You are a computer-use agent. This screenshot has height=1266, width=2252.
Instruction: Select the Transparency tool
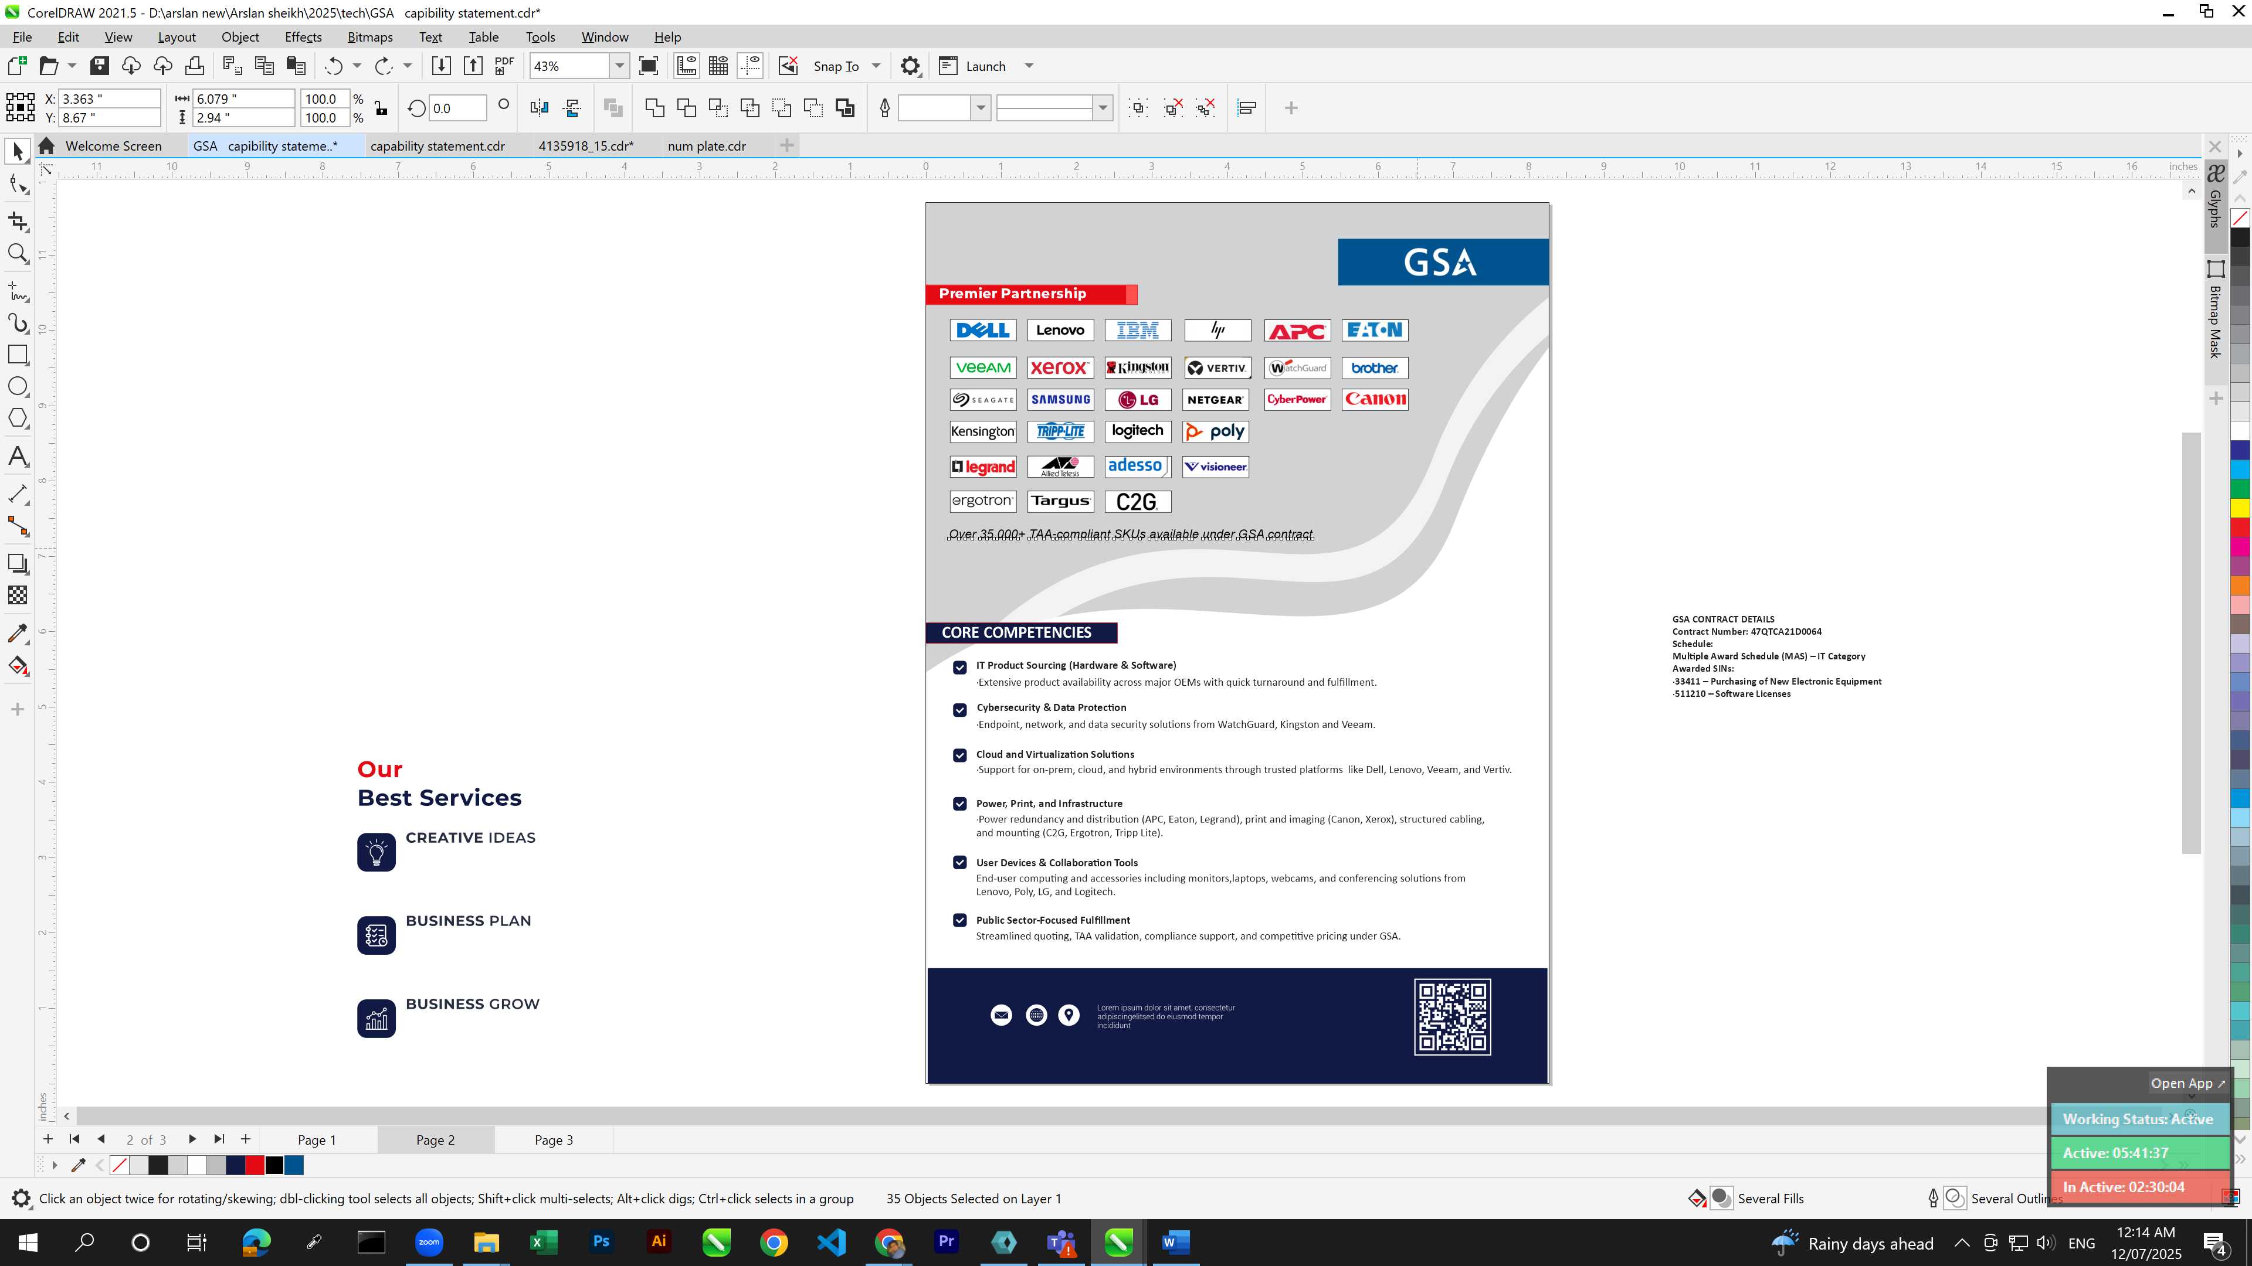click(x=18, y=595)
